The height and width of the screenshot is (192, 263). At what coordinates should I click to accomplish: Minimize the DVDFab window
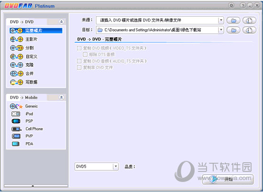coord(250,5)
